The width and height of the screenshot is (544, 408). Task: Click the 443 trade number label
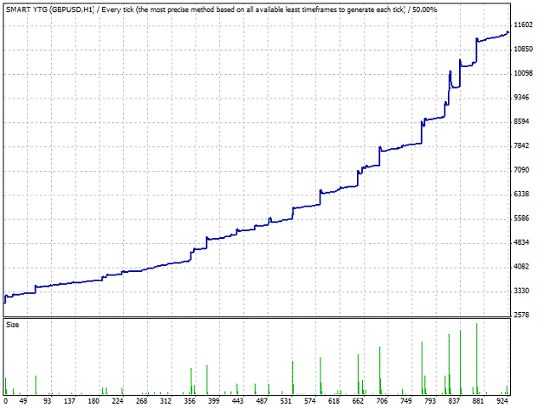(238, 401)
